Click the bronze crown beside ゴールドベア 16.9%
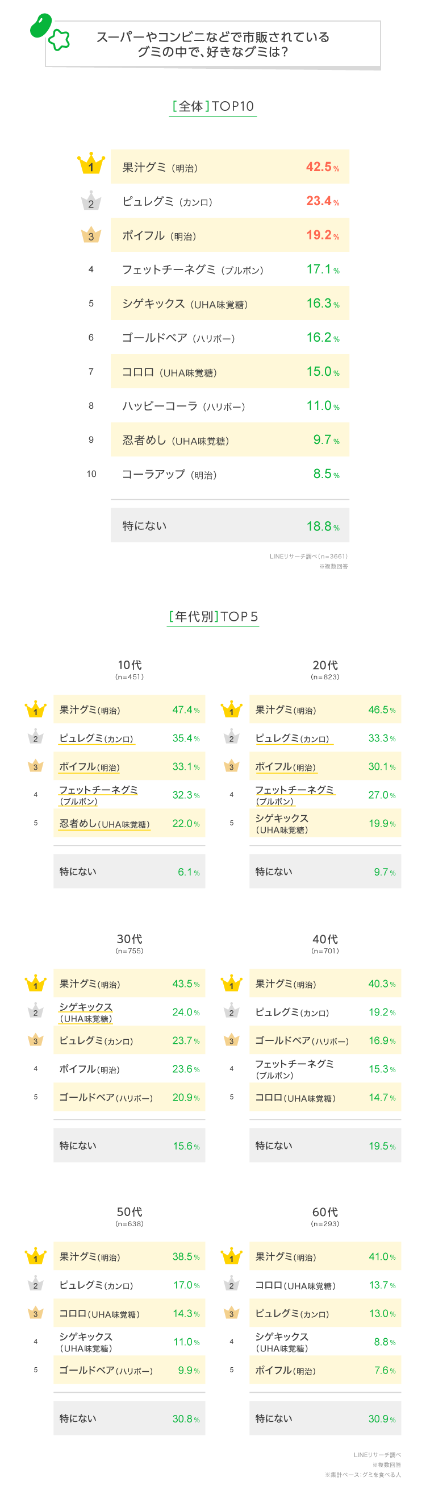Viewport: 426px width, 1494px height. (231, 1039)
